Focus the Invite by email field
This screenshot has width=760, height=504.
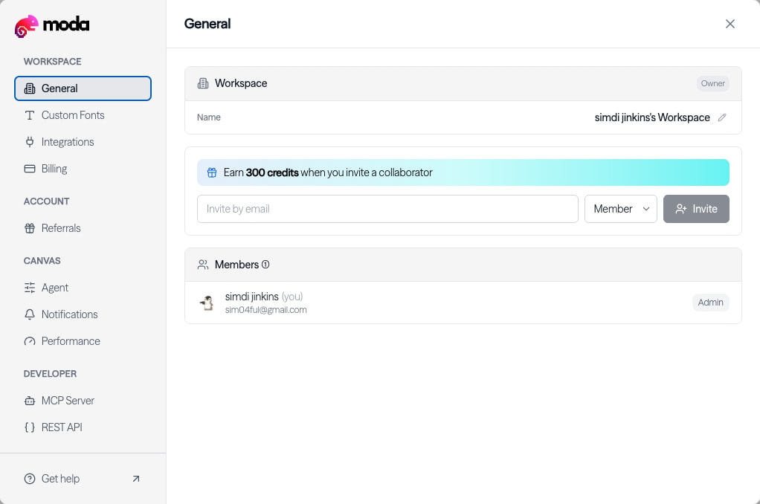coord(387,209)
